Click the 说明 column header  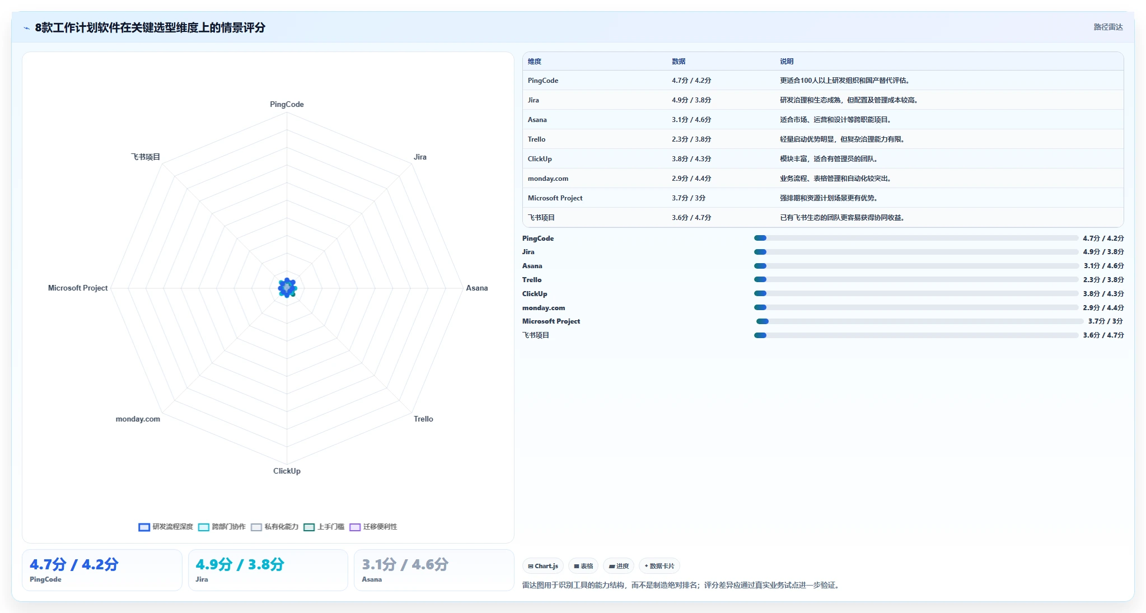(x=787, y=62)
